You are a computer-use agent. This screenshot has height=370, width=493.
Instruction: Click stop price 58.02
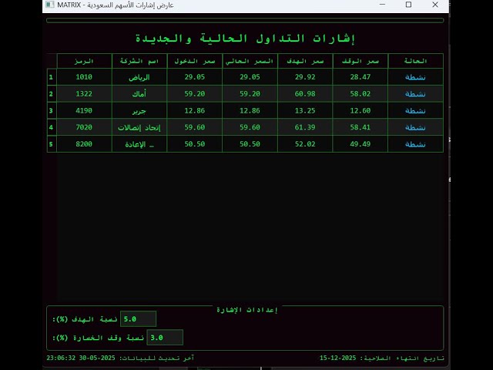[x=361, y=94]
